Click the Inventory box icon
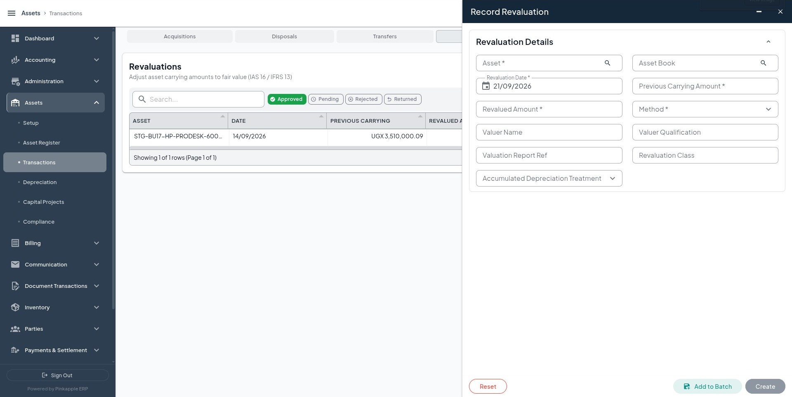This screenshot has width=792, height=397. 15,307
